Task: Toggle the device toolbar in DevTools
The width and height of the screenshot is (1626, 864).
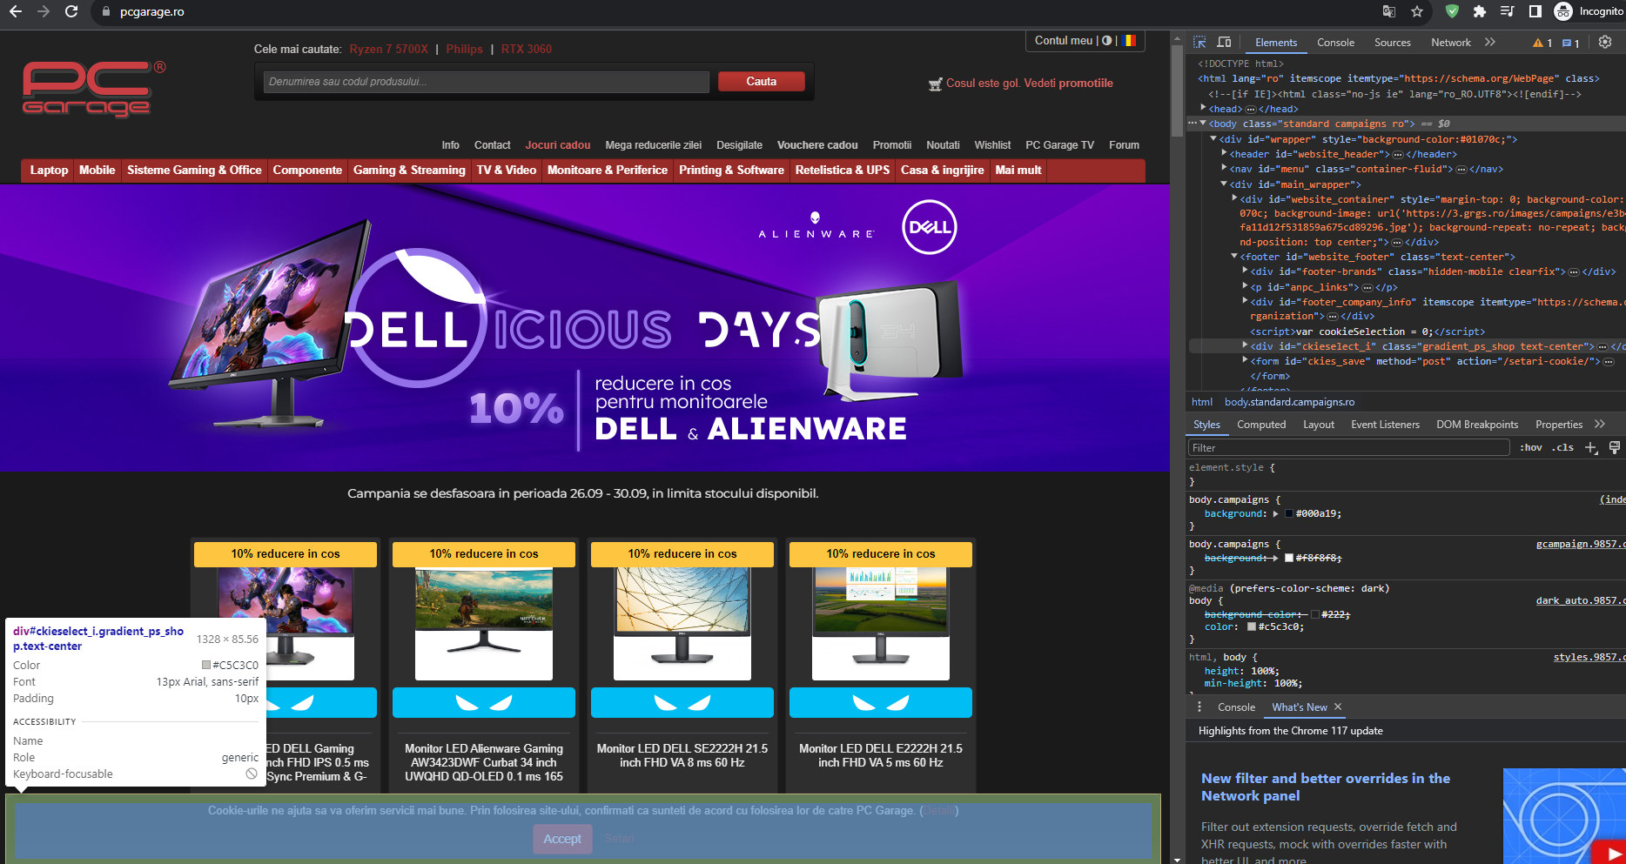Action: pos(1224,43)
